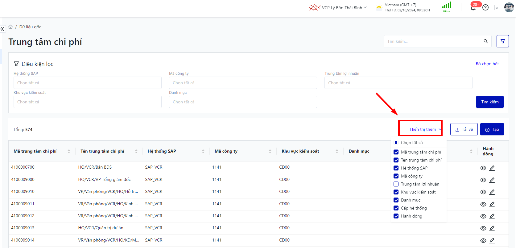Toggle the Chọn tất cả checkbox
Image resolution: width=516 pixels, height=248 pixels.
pos(396,142)
